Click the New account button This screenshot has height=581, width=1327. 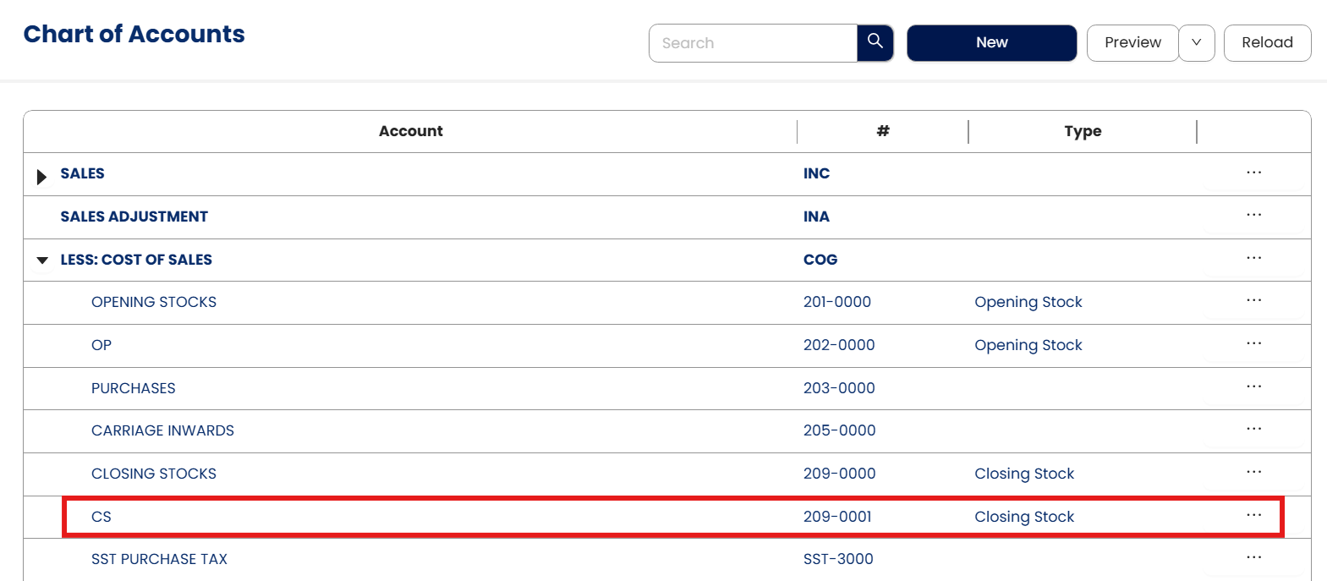tap(991, 42)
